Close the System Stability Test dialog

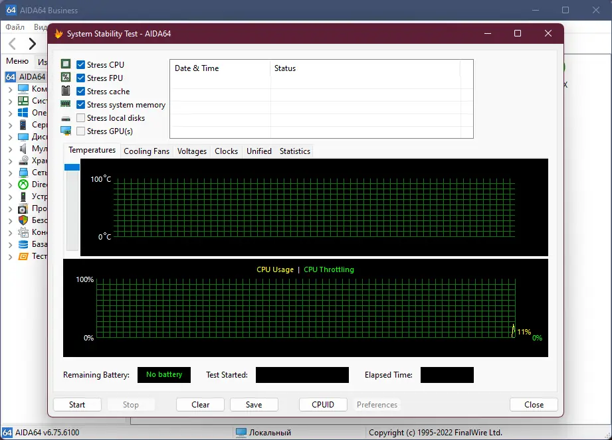(534, 405)
